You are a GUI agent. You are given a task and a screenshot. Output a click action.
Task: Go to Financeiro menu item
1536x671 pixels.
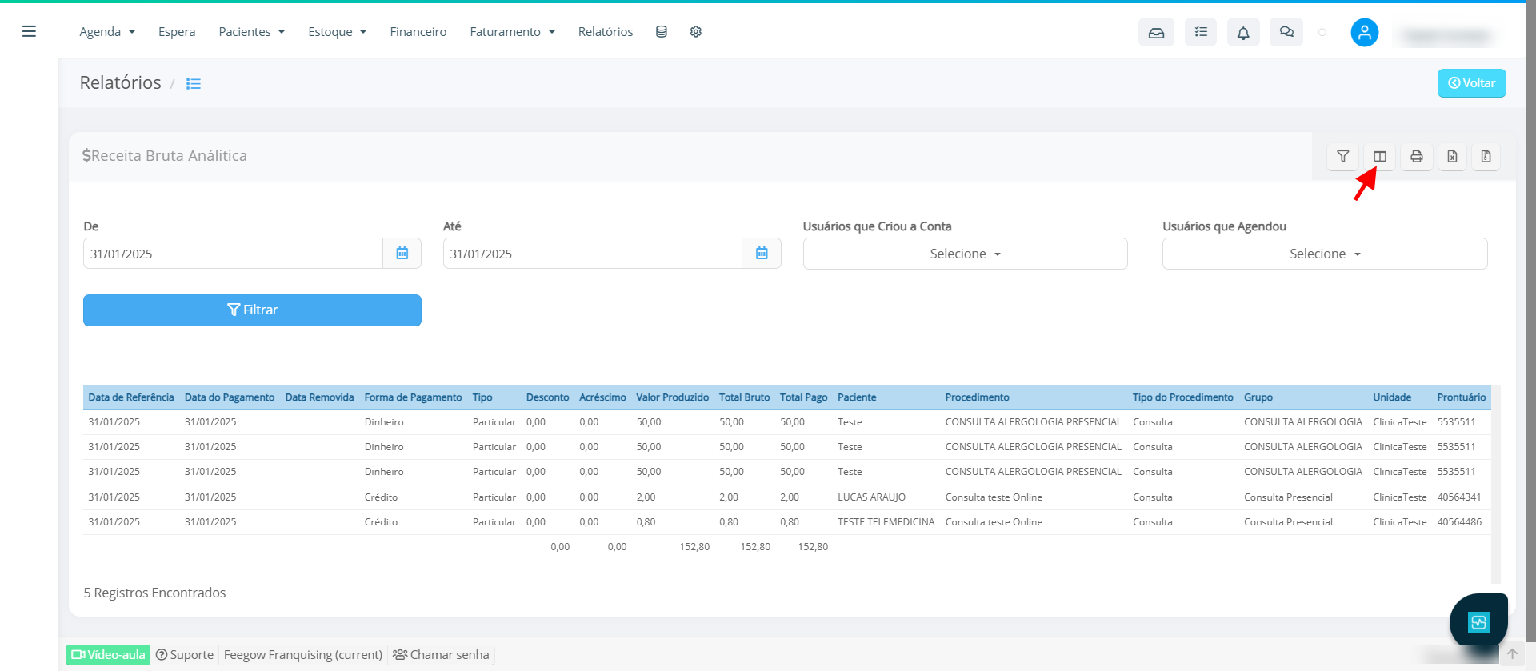point(418,32)
